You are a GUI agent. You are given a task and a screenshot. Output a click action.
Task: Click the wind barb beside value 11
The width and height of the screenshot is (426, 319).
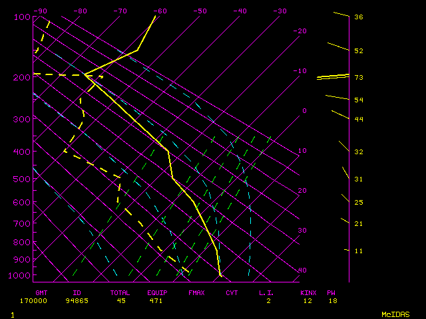click(347, 250)
